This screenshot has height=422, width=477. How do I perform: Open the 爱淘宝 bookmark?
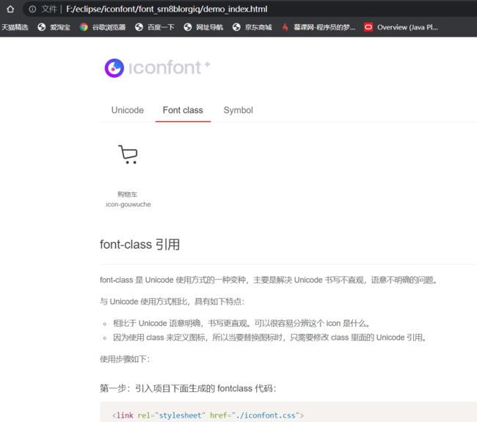tap(54, 27)
